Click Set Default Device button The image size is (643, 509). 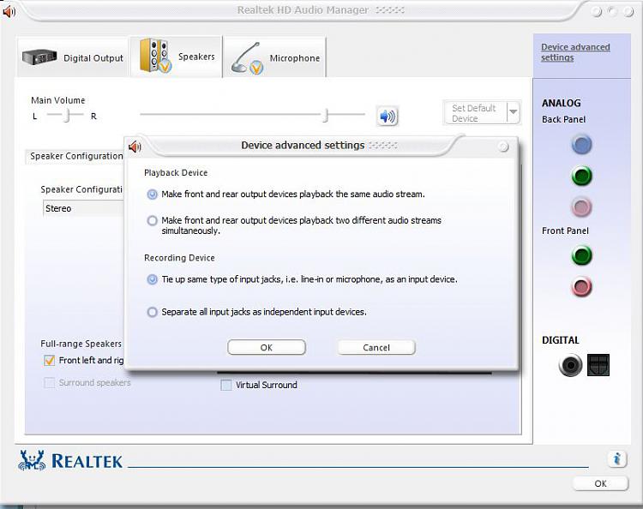[x=476, y=113]
